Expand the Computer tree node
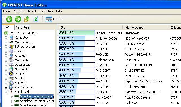This screenshot has height=107, width=181. [6, 38]
